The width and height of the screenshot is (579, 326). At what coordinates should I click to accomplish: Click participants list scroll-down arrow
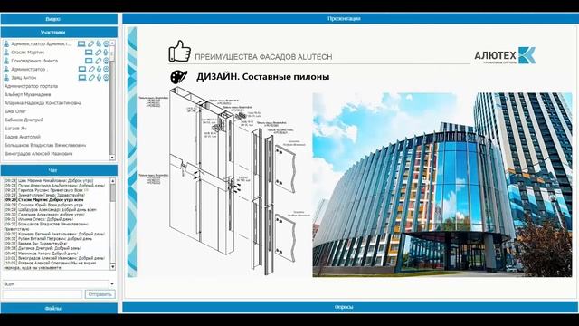(112, 158)
